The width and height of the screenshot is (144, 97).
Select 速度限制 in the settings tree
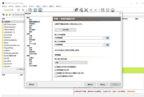[32, 52]
